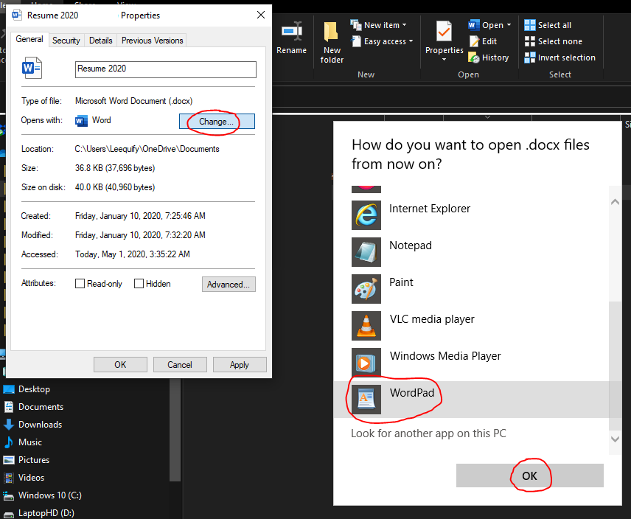Image resolution: width=631 pixels, height=519 pixels.
Task: Click the location path 'C:\Users\Leequify\OneDrive\Documents'
Action: point(147,149)
